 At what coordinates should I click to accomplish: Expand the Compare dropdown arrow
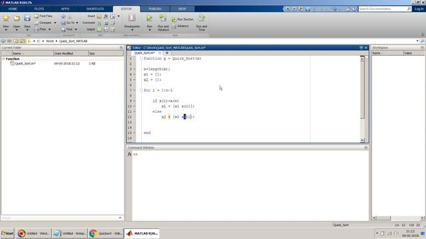tap(55, 23)
